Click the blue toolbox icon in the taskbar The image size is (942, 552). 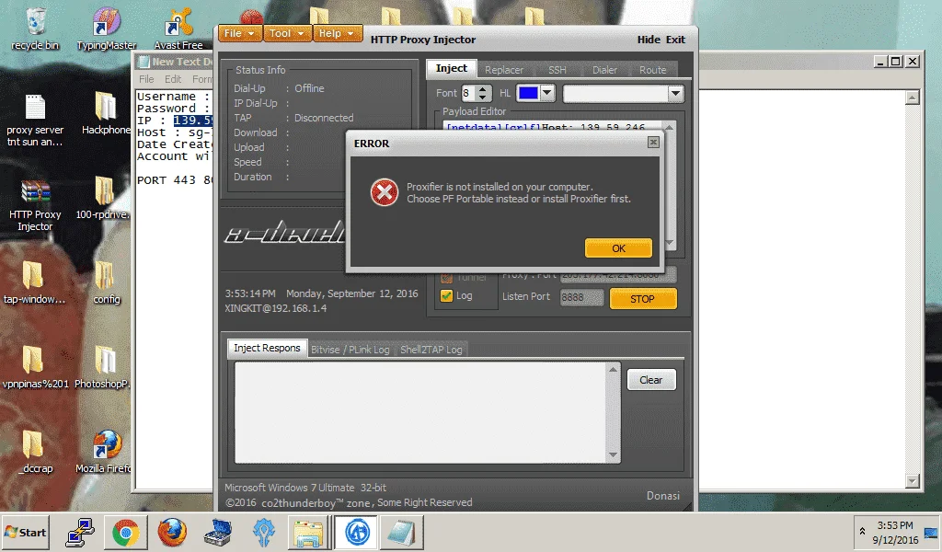217,532
